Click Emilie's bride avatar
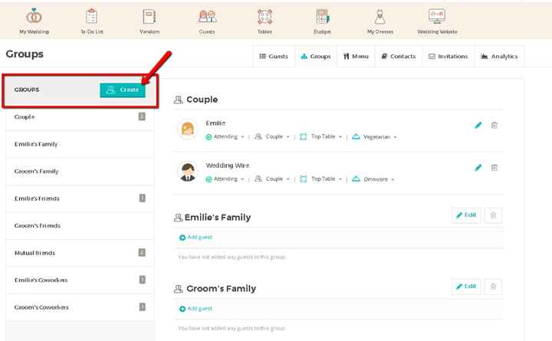Image resolution: width=552 pixels, height=341 pixels. (187, 130)
